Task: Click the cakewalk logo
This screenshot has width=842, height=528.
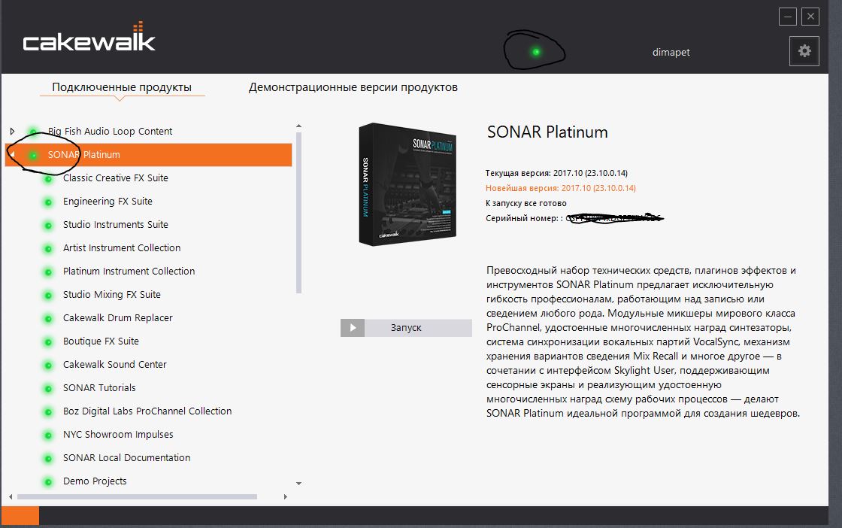Action: click(89, 38)
